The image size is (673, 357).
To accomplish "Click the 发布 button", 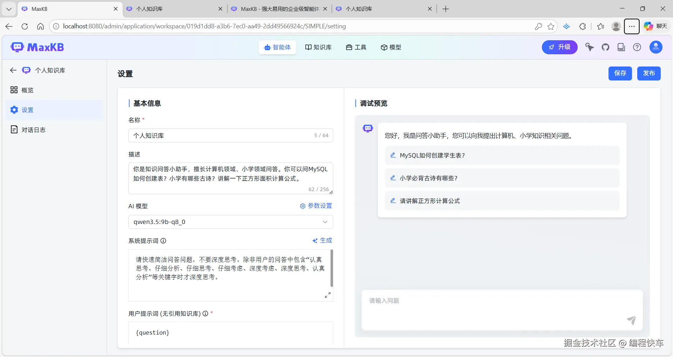I will pyautogui.click(x=649, y=73).
